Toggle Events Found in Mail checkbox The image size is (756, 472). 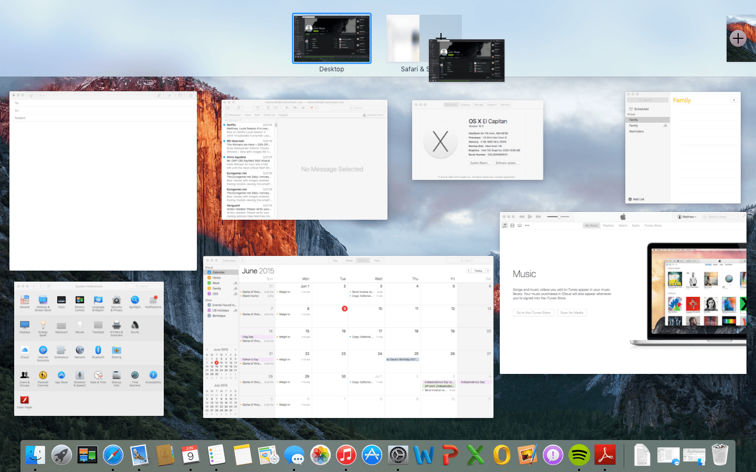click(x=209, y=305)
